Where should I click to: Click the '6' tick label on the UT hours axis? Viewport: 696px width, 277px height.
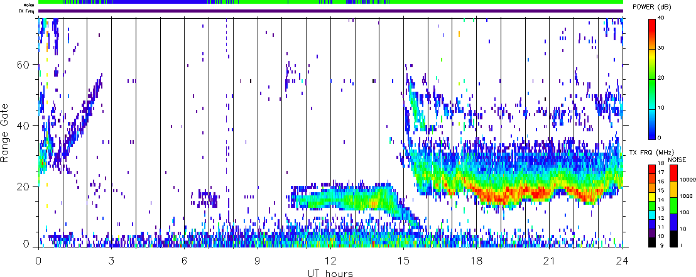[x=184, y=261]
